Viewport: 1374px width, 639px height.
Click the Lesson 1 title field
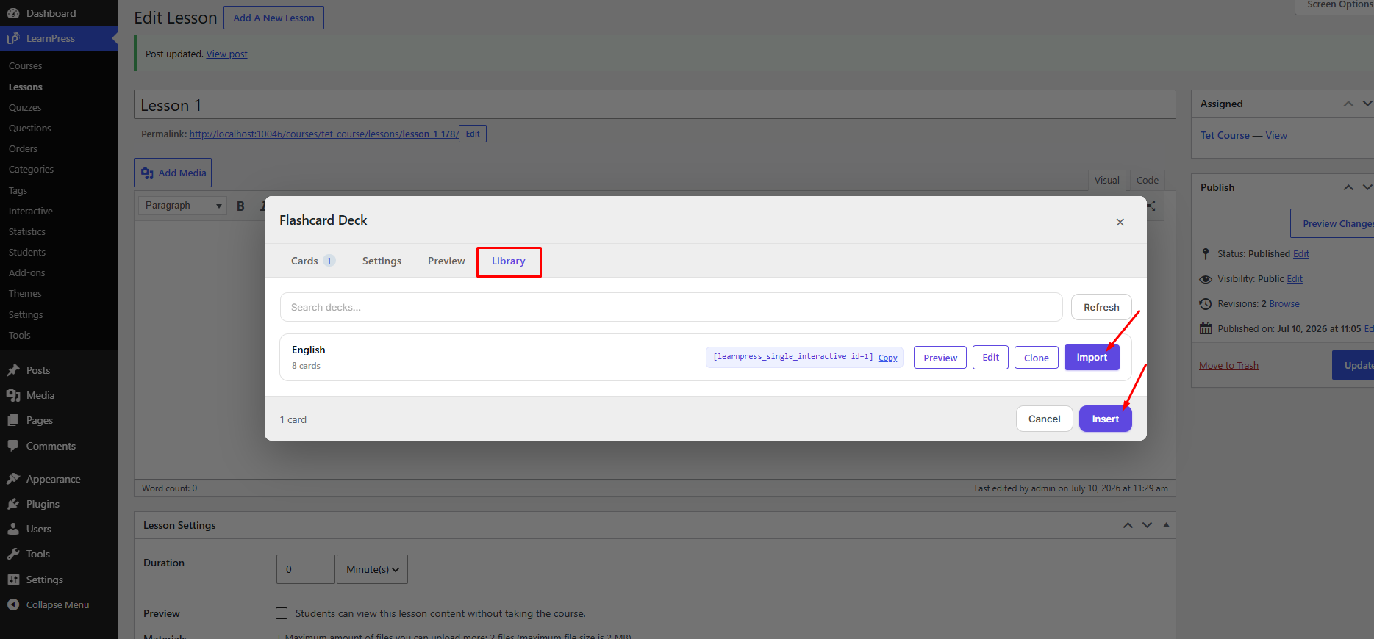(x=654, y=105)
